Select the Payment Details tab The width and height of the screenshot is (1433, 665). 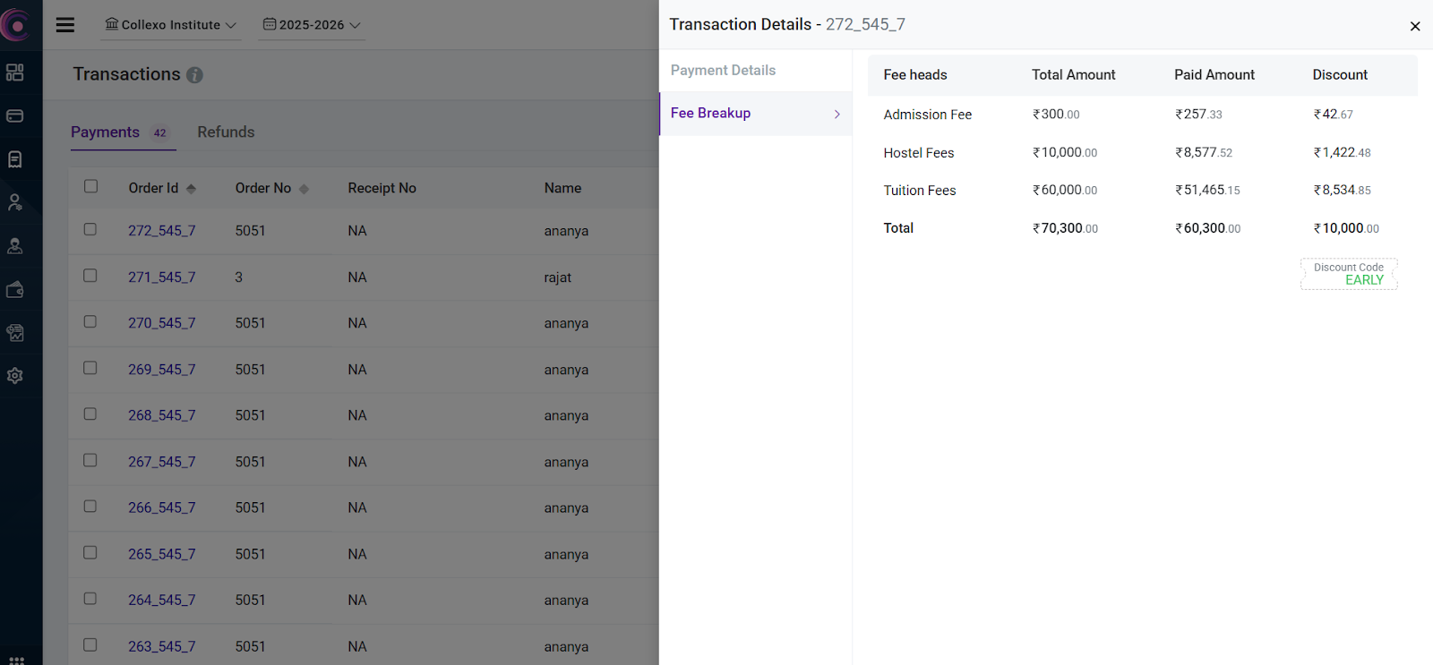723,71
